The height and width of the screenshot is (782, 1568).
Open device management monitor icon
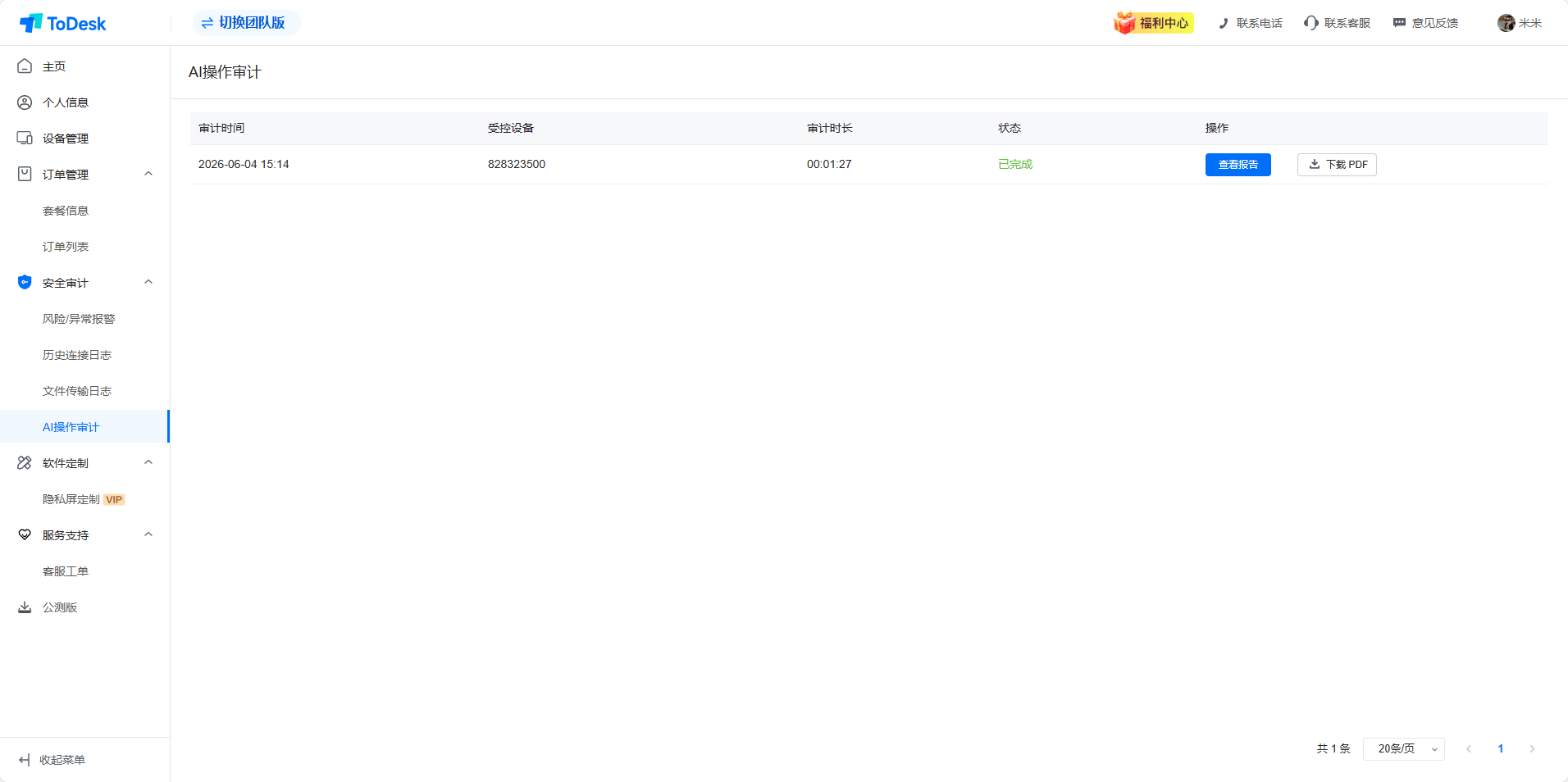pyautogui.click(x=25, y=139)
